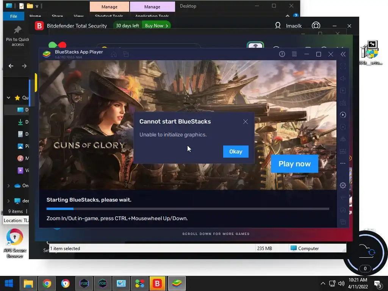This screenshot has height=291, width=388.
Task: Open Home tab in File Explorer ribbon
Action: [35, 16]
